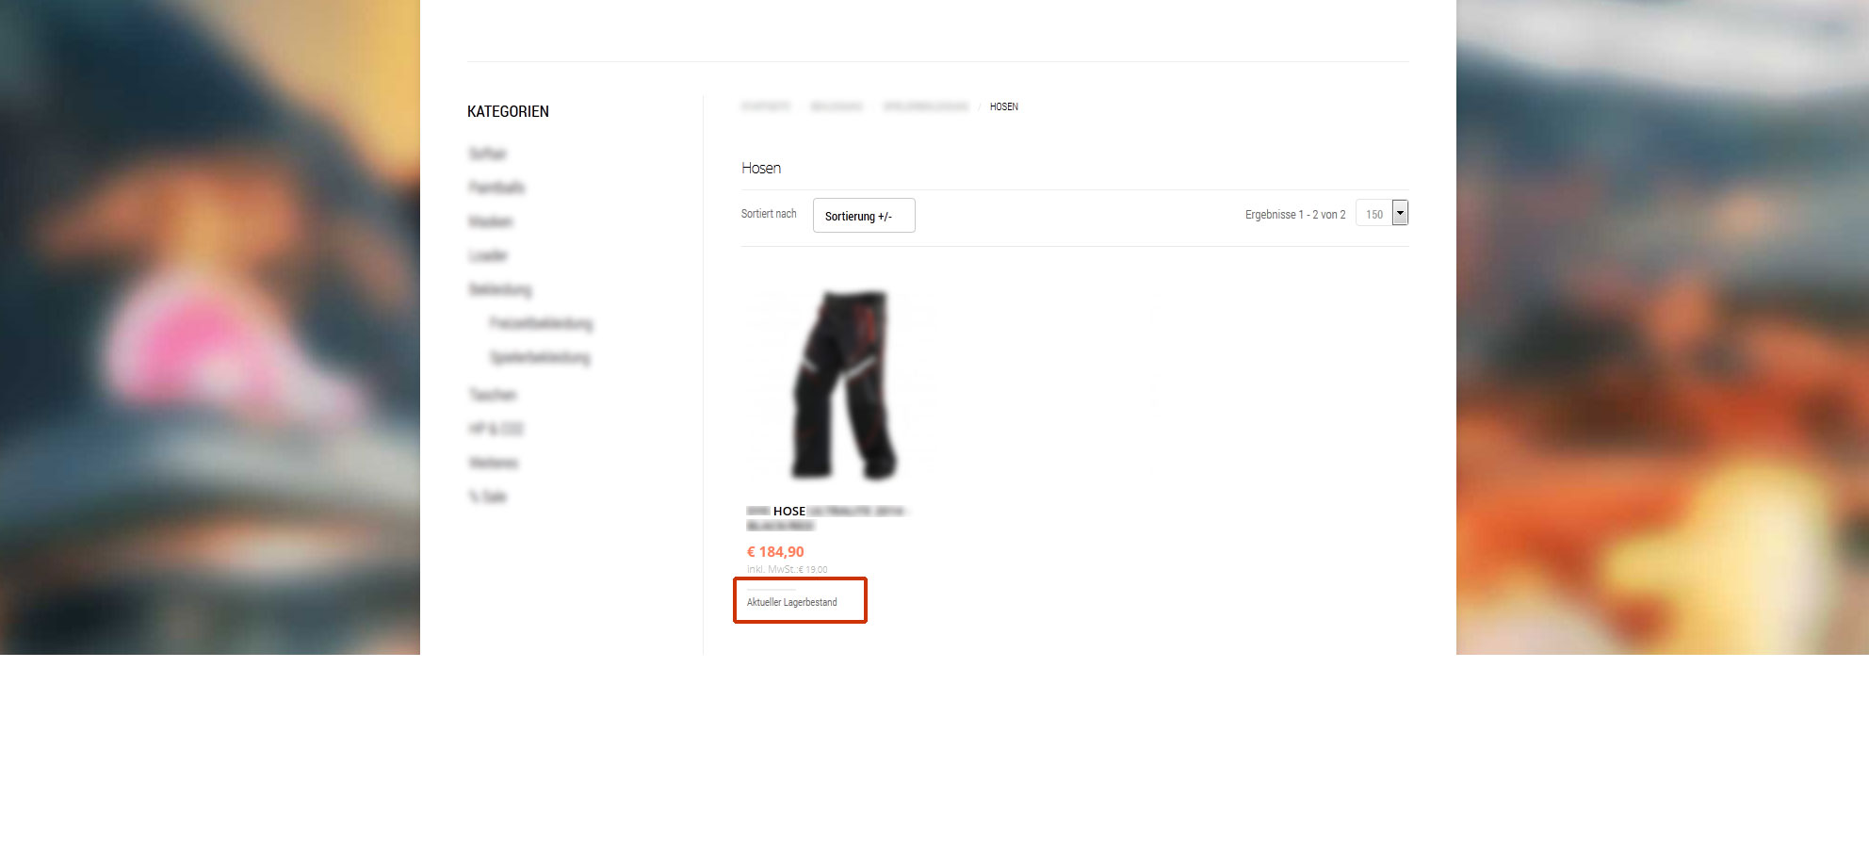Expand the results-per-page dropdown arrow
The image size is (1869, 847).
pyautogui.click(x=1400, y=213)
